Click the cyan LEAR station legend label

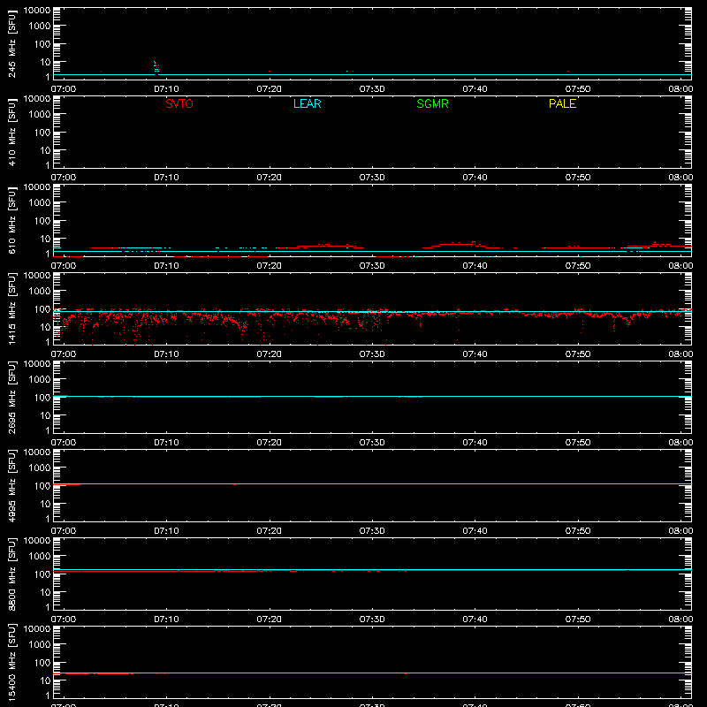pos(307,103)
